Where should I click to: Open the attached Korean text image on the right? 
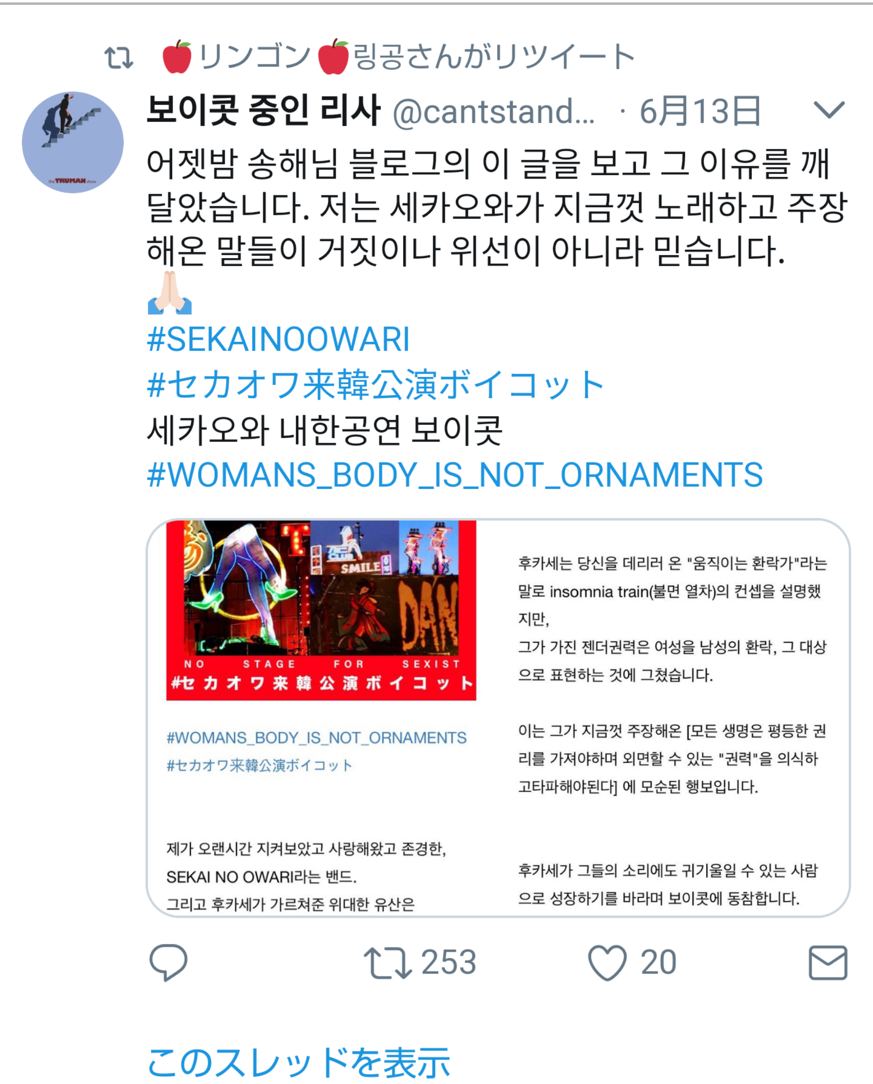pyautogui.click(x=672, y=730)
